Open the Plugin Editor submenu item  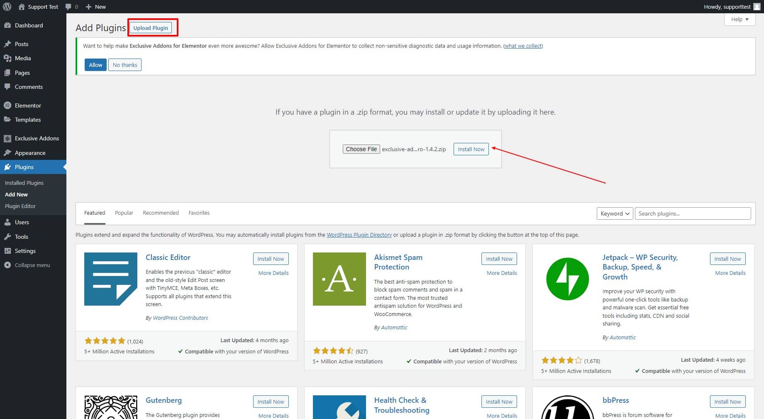20,206
